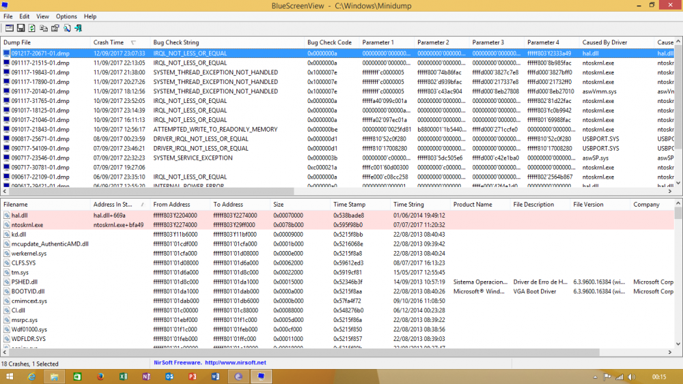Select dump file 091117-21515-01.dmp

(x=40, y=63)
